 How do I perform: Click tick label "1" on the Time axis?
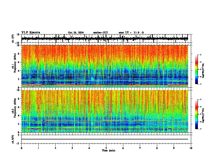tap(38, 148)
